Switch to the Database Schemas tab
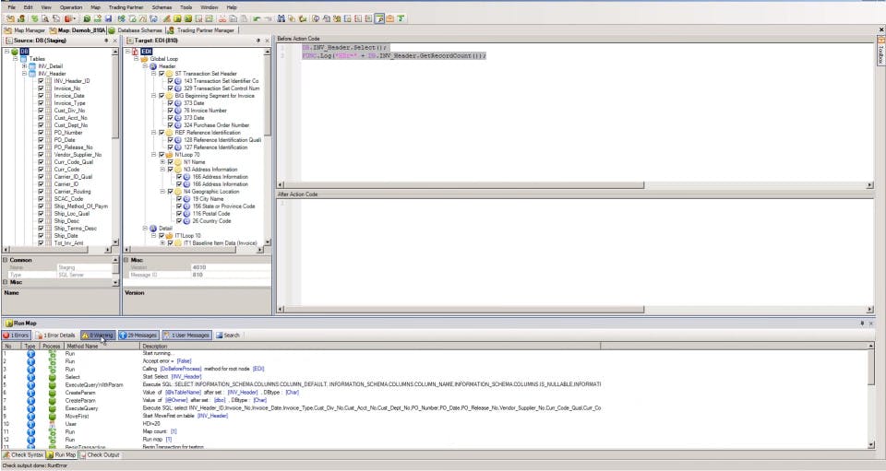Viewport: 886px width, 471px height. point(137,29)
